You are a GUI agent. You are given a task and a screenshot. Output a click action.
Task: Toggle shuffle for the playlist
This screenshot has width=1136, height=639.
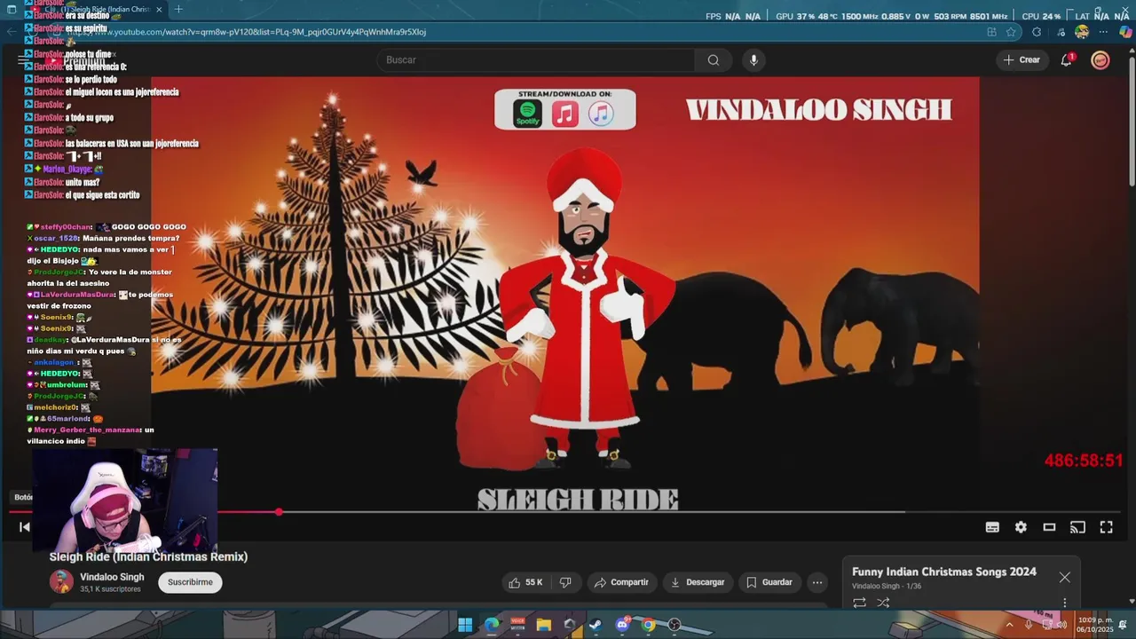[x=883, y=603]
